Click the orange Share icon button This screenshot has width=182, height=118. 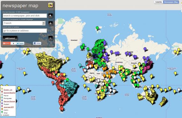pyautogui.click(x=7, y=43)
